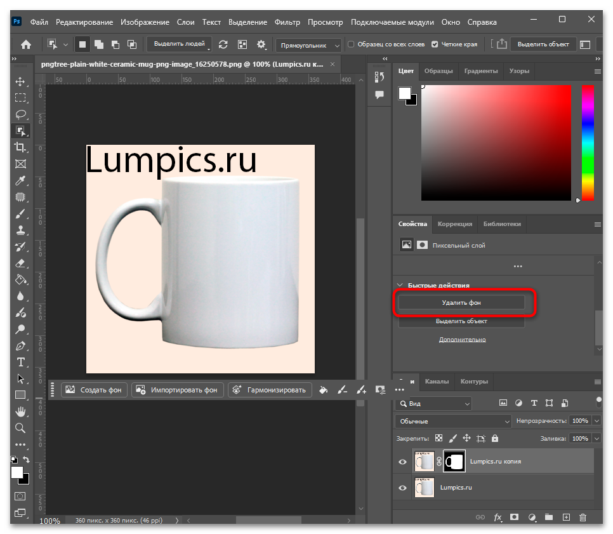This screenshot has height=534, width=613.
Task: Hide the Lumpics.ru копия layer
Action: coord(402,462)
